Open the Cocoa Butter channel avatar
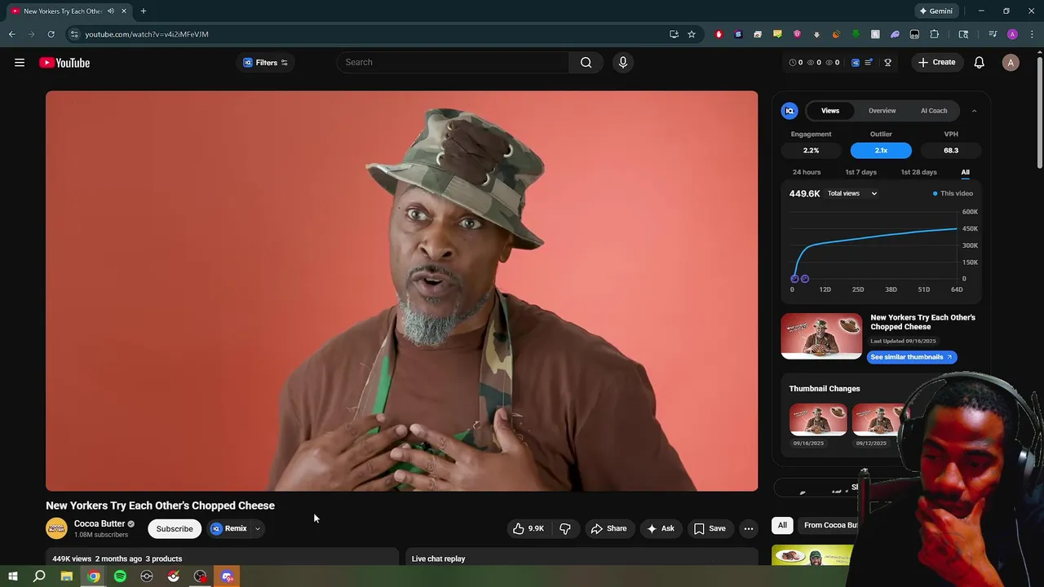 [x=56, y=528]
